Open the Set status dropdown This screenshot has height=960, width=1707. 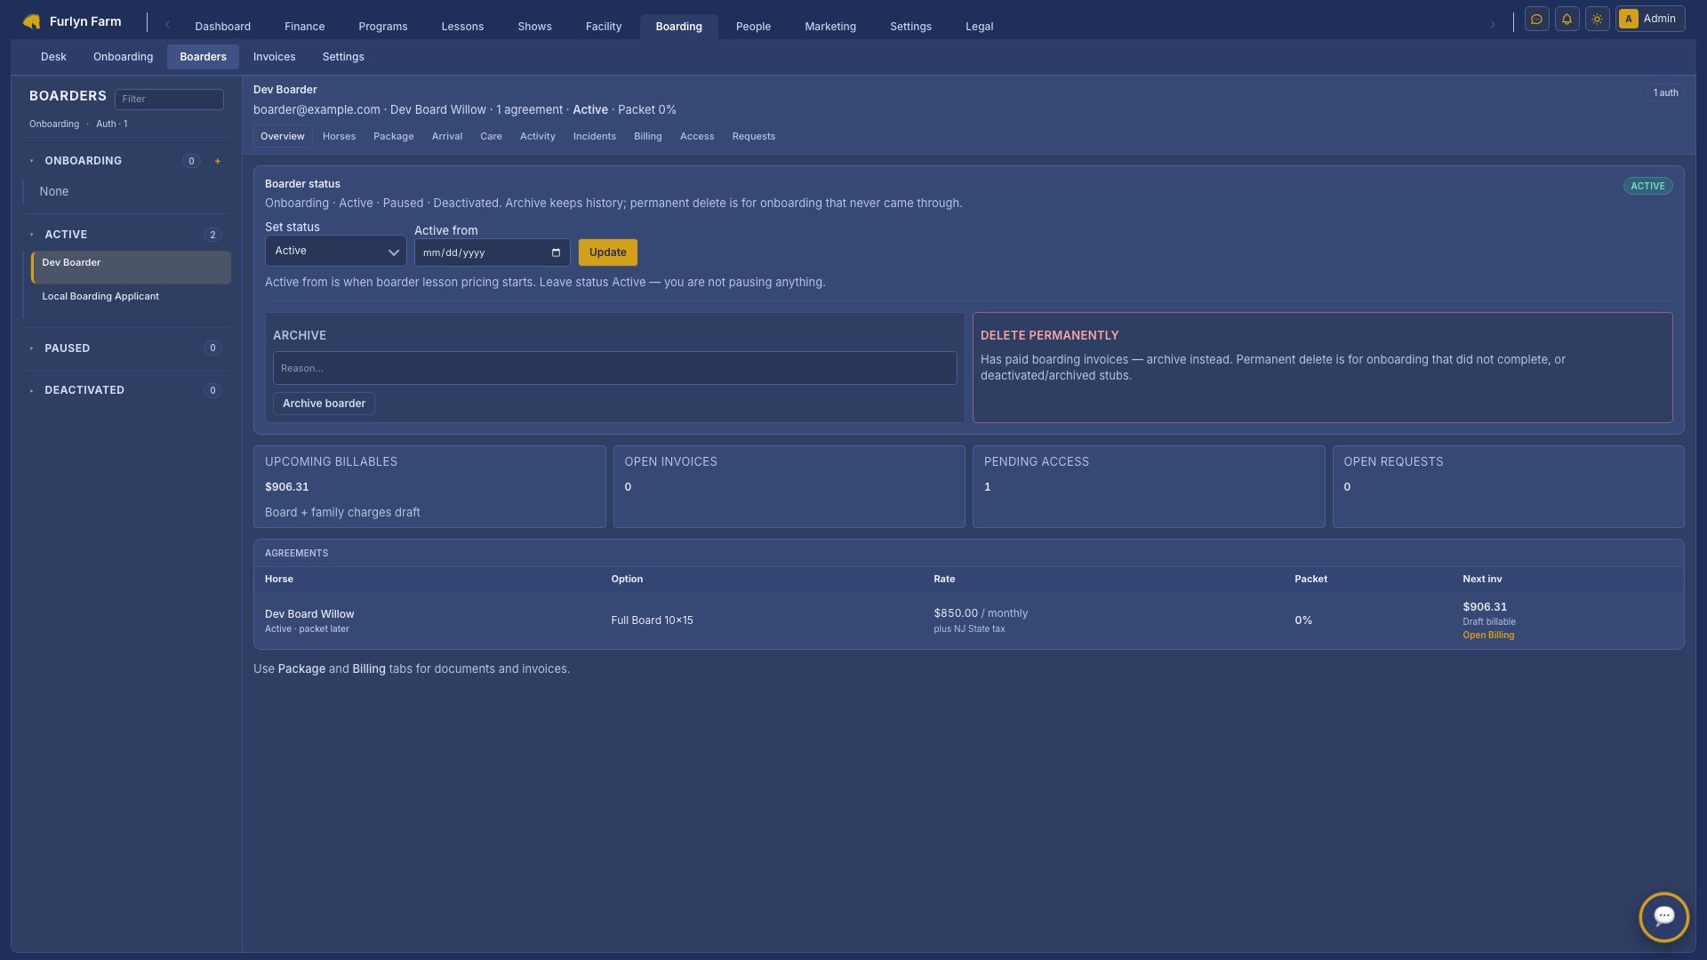pyautogui.click(x=336, y=251)
